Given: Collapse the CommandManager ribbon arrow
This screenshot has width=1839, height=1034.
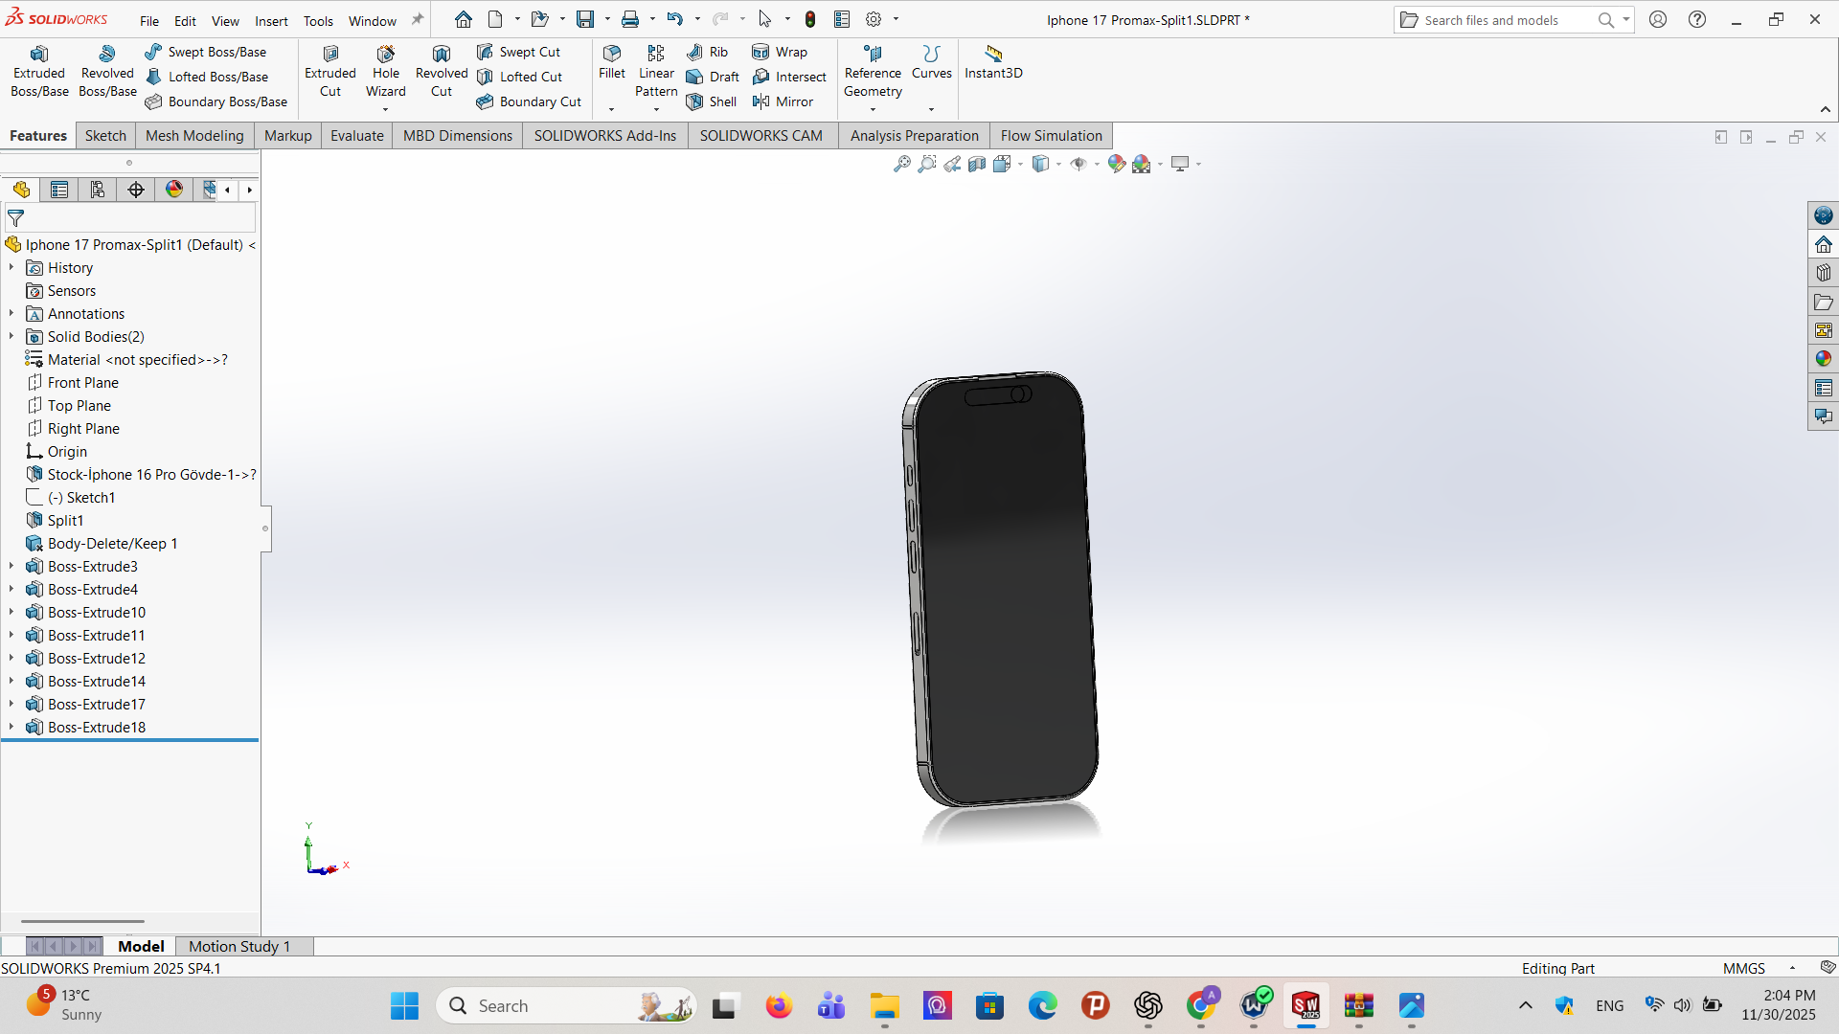Looking at the screenshot, I should click(x=1826, y=109).
